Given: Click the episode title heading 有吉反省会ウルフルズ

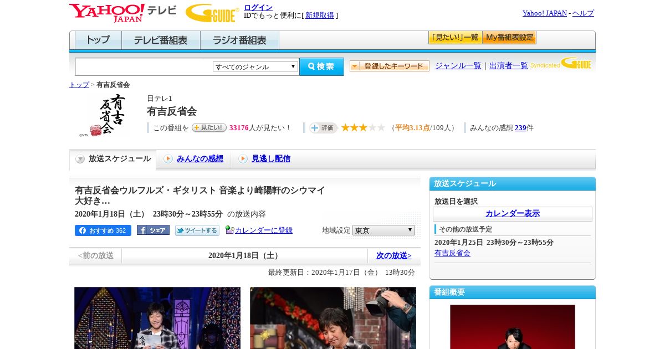Looking at the screenshot, I should click(x=200, y=196).
